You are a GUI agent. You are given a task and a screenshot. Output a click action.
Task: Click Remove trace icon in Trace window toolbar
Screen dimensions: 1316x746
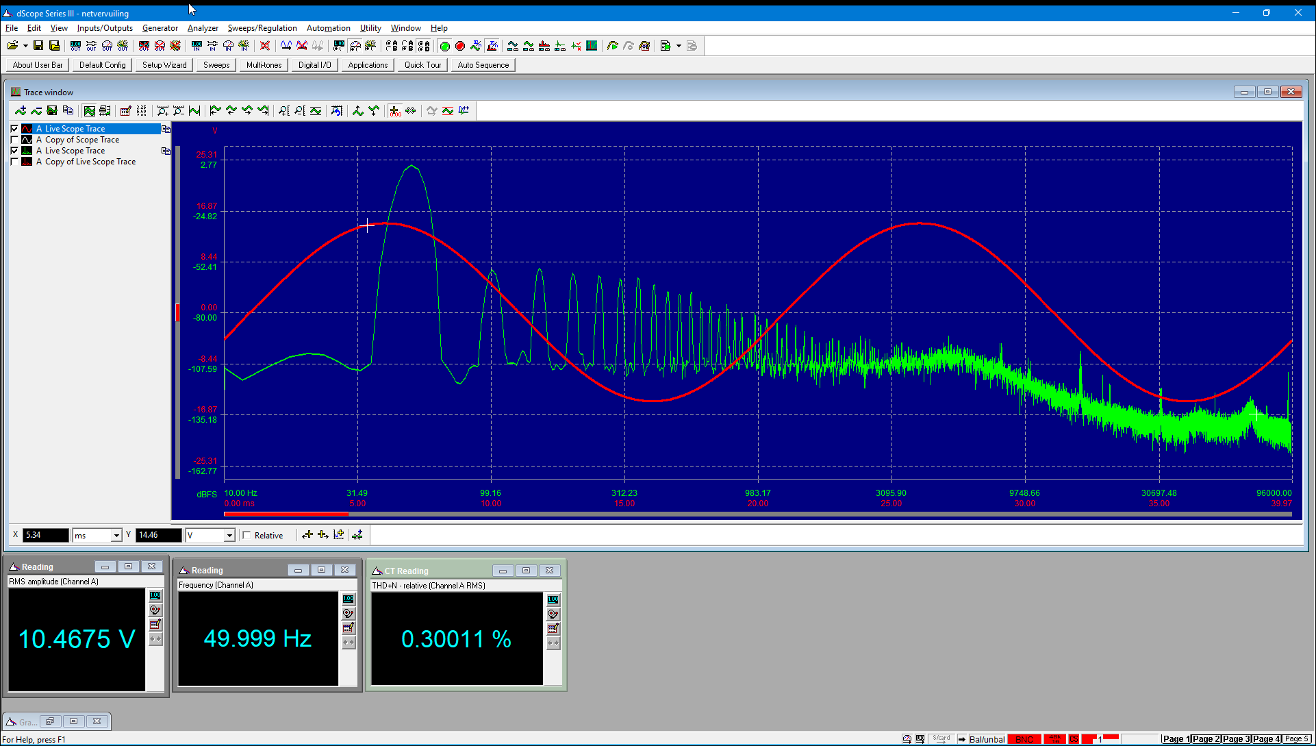(x=36, y=111)
